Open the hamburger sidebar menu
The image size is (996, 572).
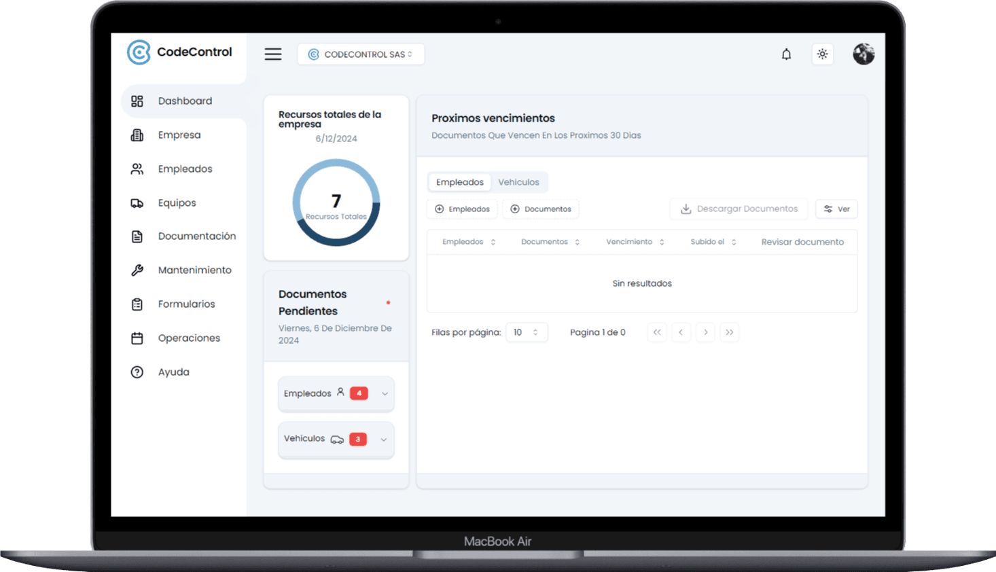tap(273, 54)
